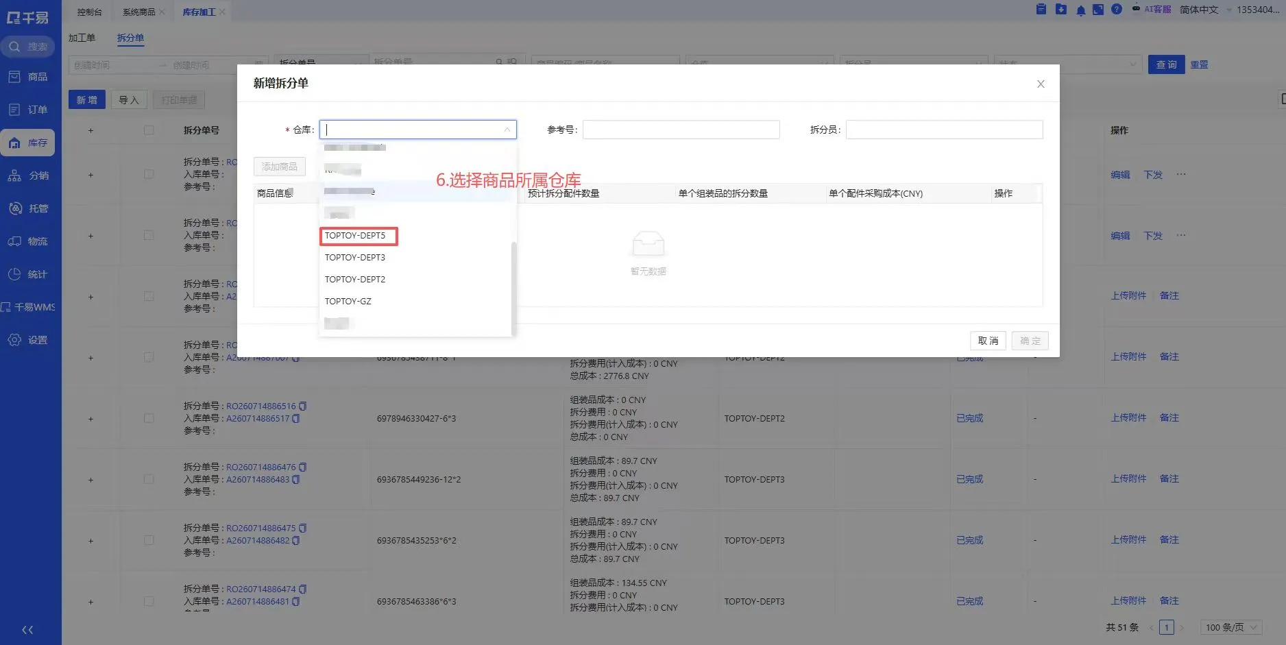Viewport: 1286px width, 645px height.
Task: Open the 托管 section in the sidebar
Action: (28, 208)
